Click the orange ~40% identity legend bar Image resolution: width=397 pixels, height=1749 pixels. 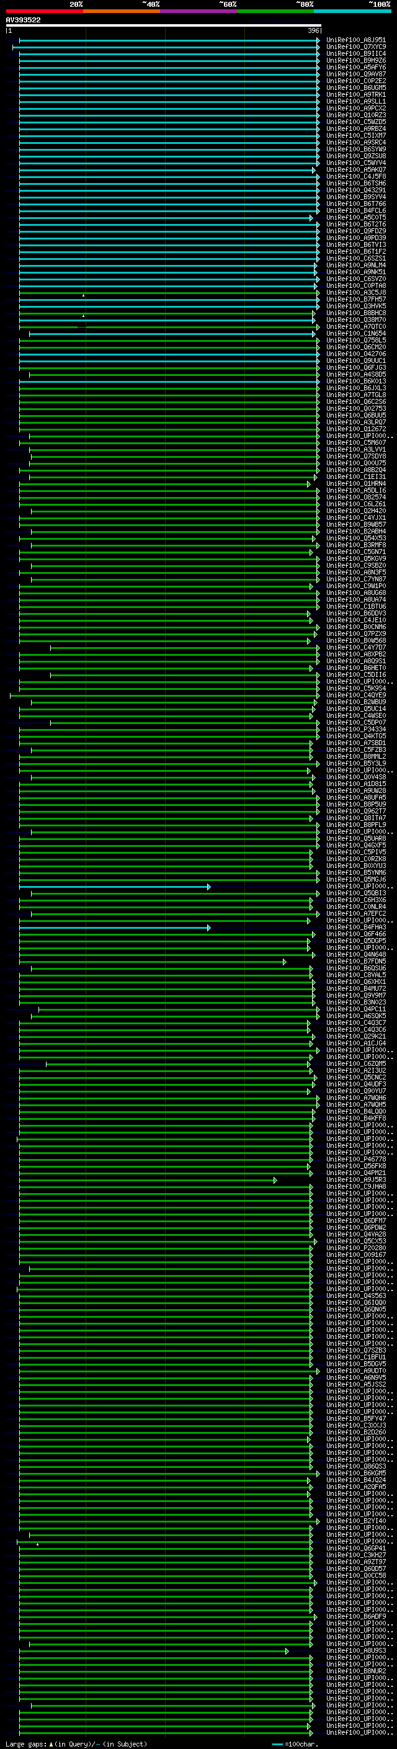pyautogui.click(x=122, y=11)
